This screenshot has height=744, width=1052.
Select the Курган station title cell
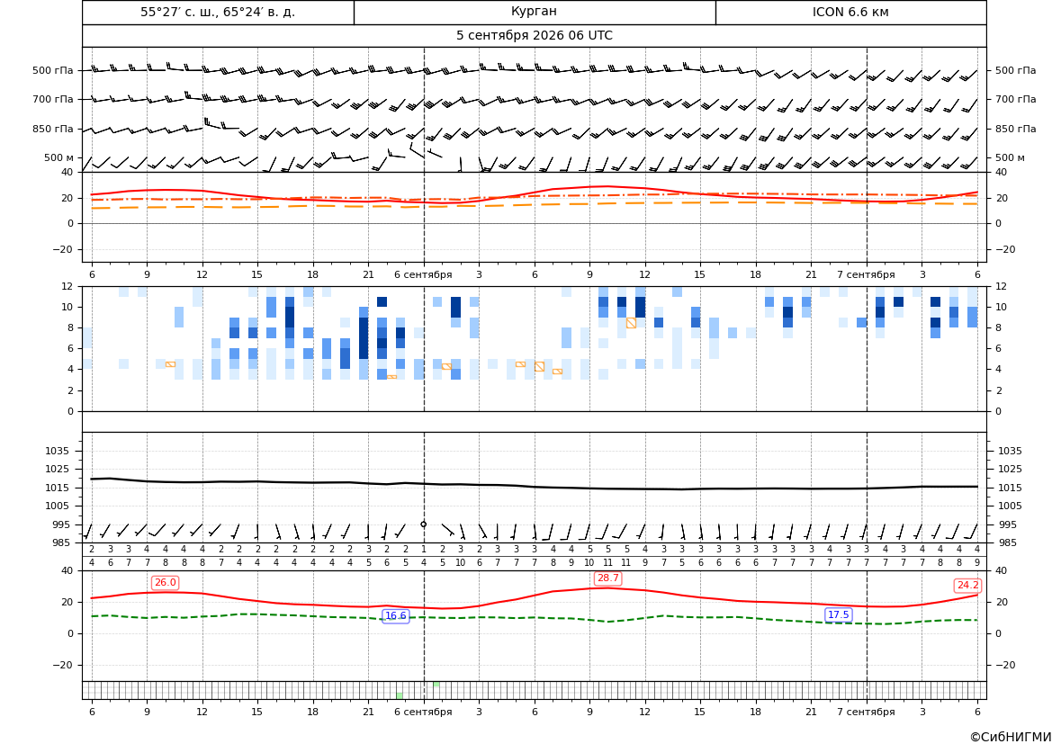535,12
